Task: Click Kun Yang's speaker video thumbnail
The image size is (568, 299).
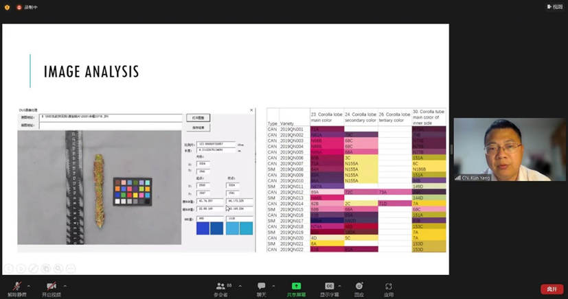Action: [509, 149]
